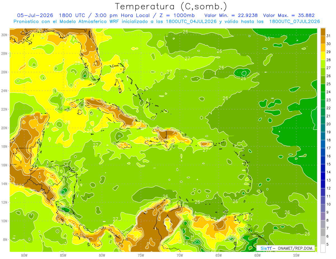Click the "16N" latitude axis label
Viewport: 336px width, 259px height.
(x=4, y=165)
